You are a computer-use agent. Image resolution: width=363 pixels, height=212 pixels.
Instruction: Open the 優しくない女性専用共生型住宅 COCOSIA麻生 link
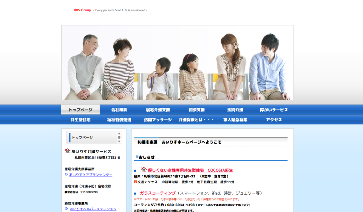coord(190,170)
